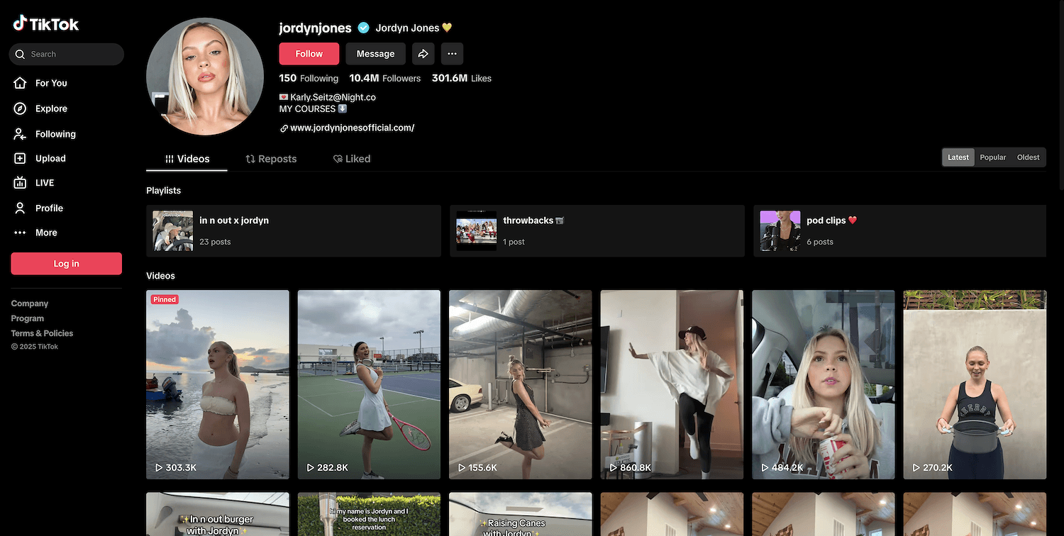The width and height of the screenshot is (1064, 536).
Task: Expand the Terms & Policies section
Action: click(x=42, y=333)
